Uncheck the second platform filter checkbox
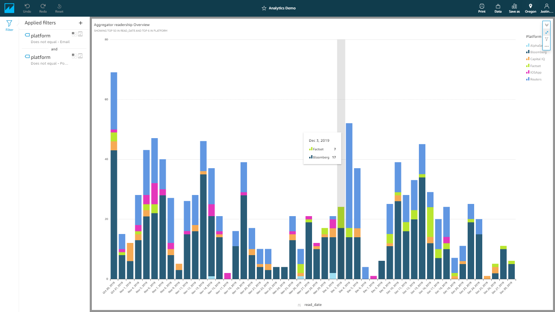This screenshot has height=312, width=555. point(80,56)
